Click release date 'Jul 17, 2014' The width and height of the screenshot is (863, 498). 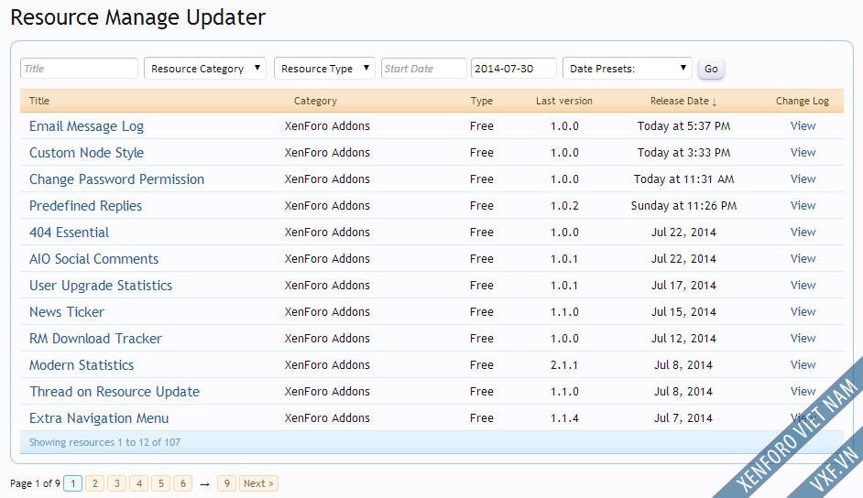683,286
